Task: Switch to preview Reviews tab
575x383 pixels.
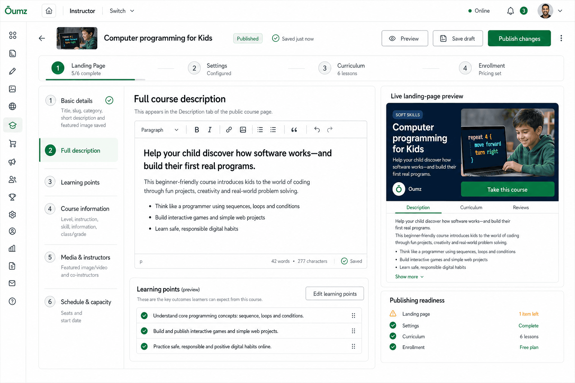Action: point(521,208)
